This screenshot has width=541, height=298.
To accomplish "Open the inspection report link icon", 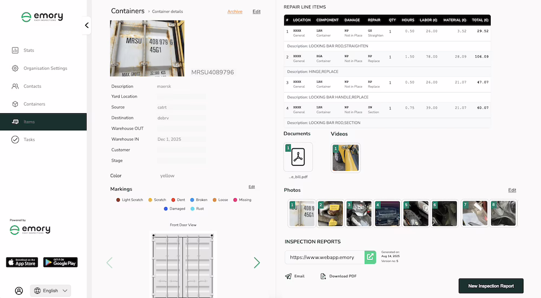I will (370, 257).
